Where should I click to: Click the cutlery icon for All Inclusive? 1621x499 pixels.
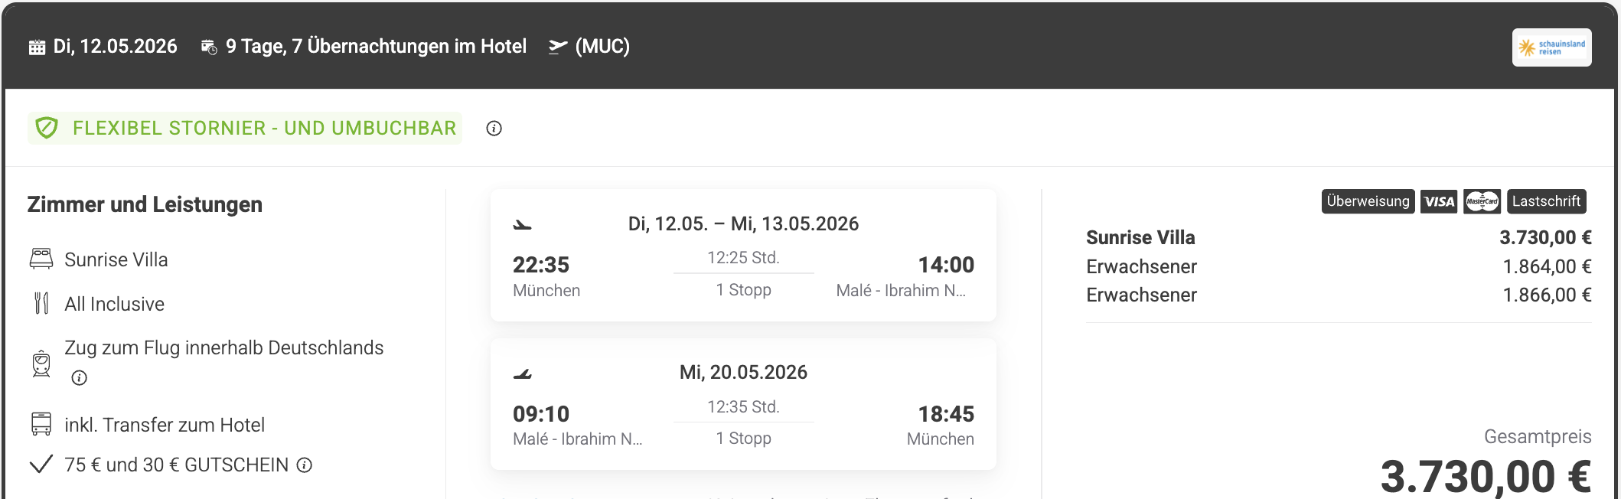click(x=41, y=303)
